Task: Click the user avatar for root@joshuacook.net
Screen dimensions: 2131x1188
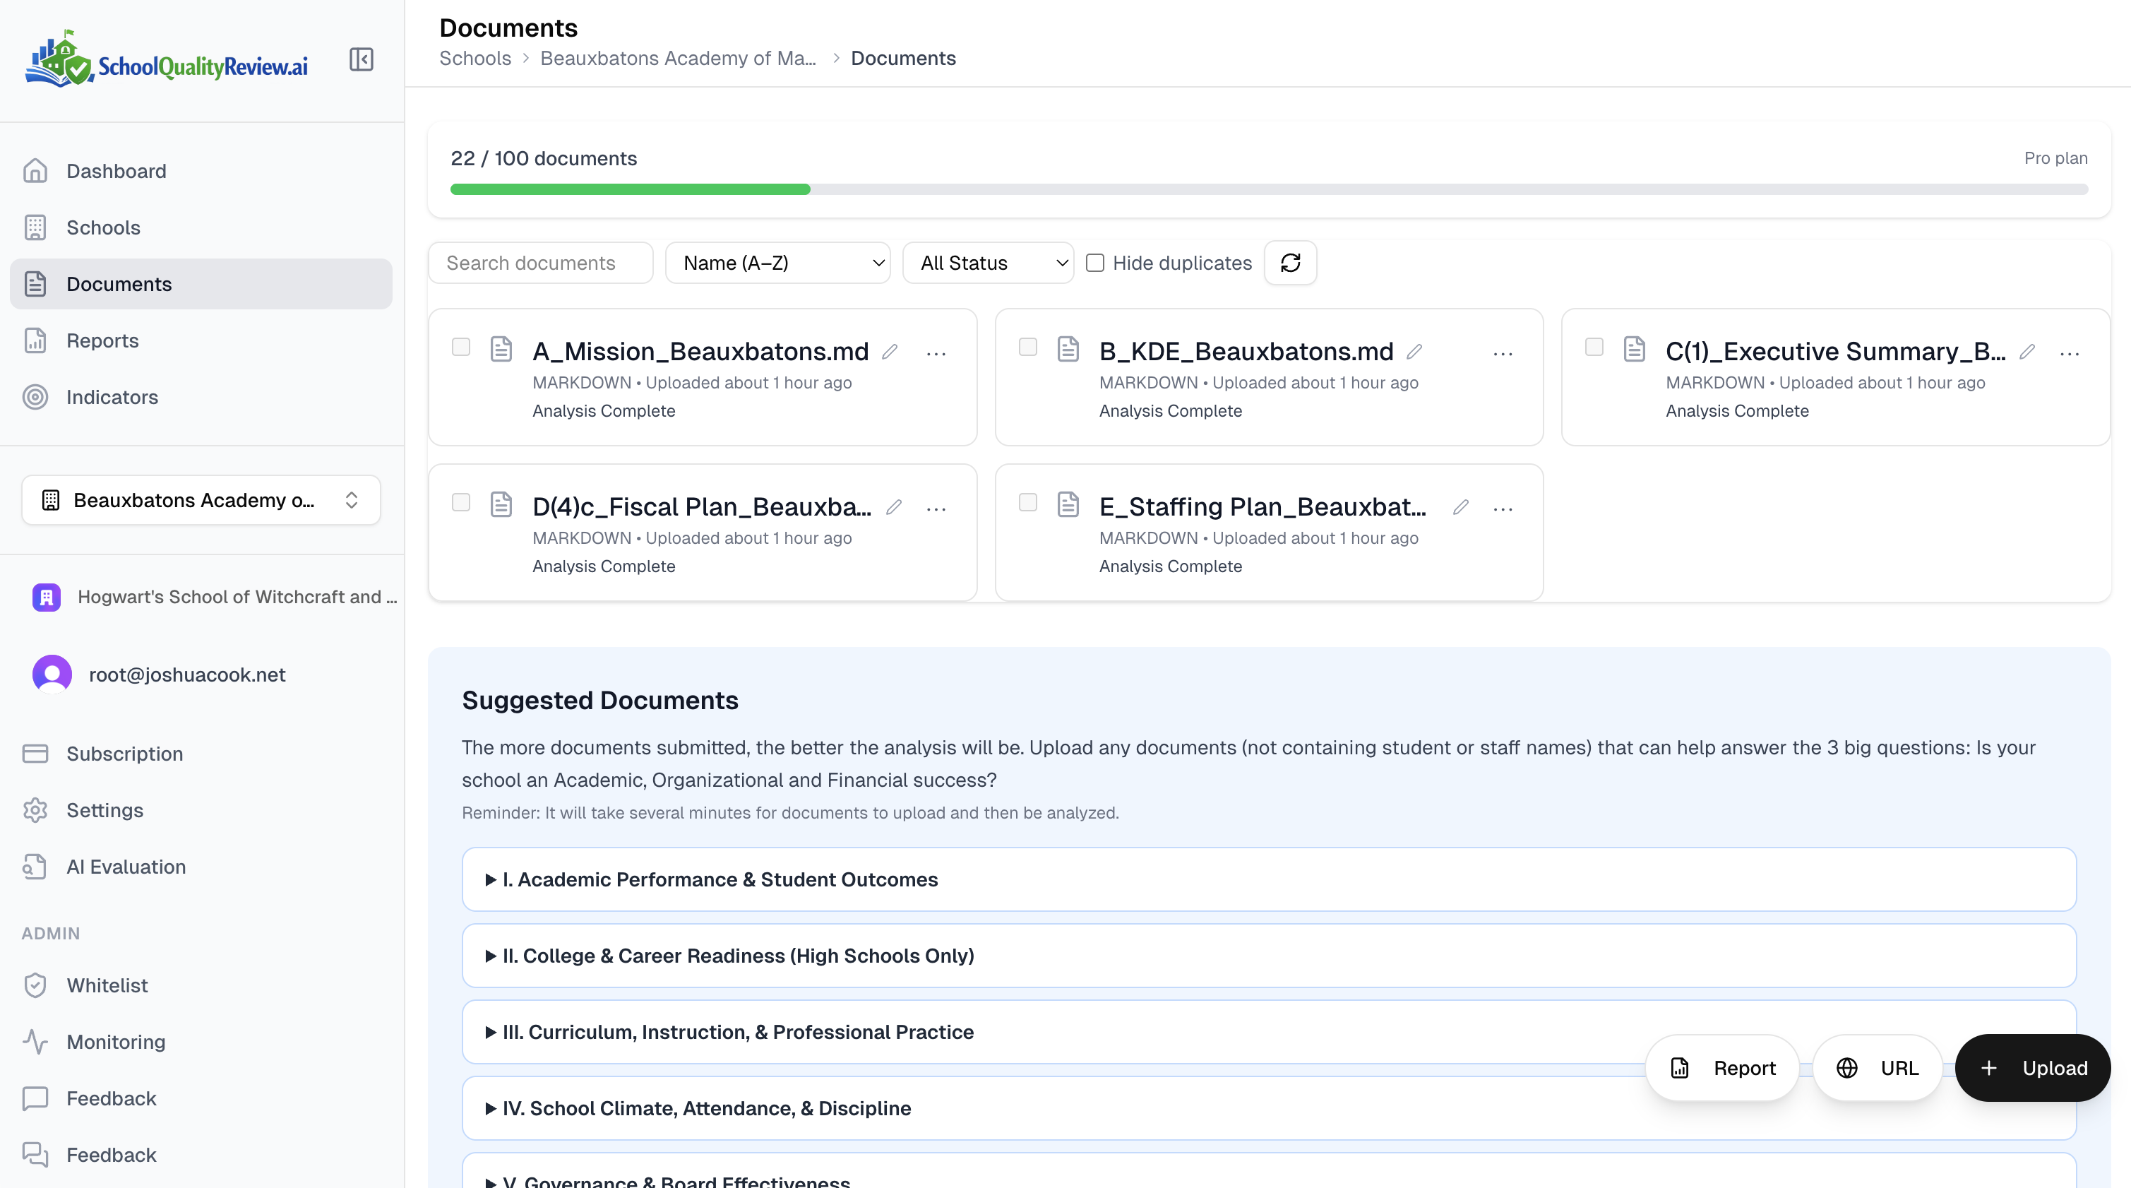Action: pyautogui.click(x=52, y=675)
